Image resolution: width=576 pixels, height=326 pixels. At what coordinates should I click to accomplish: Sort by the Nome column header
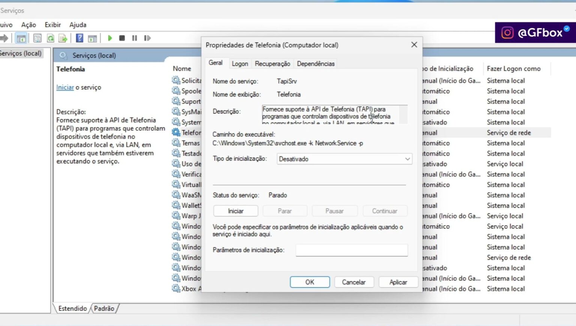[x=182, y=69]
